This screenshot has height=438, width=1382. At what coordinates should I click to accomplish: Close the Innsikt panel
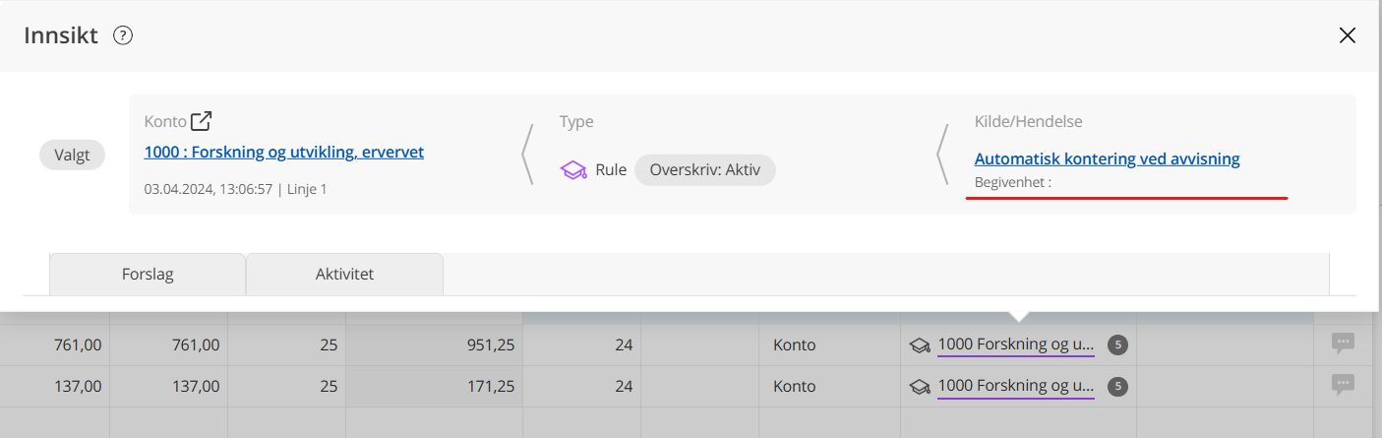click(x=1347, y=36)
